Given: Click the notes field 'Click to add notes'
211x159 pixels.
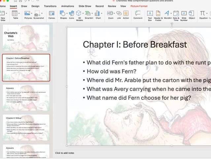Looking at the screenshot, I should point(65,153).
